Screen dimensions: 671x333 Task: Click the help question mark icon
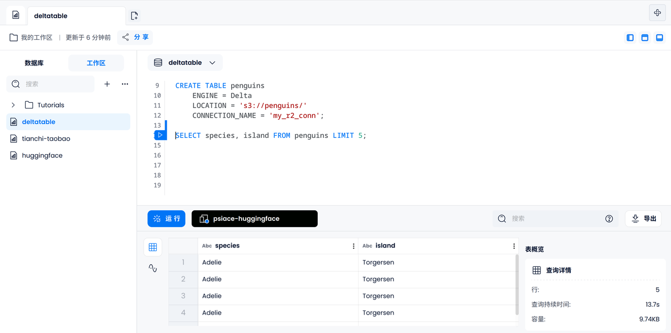609,219
